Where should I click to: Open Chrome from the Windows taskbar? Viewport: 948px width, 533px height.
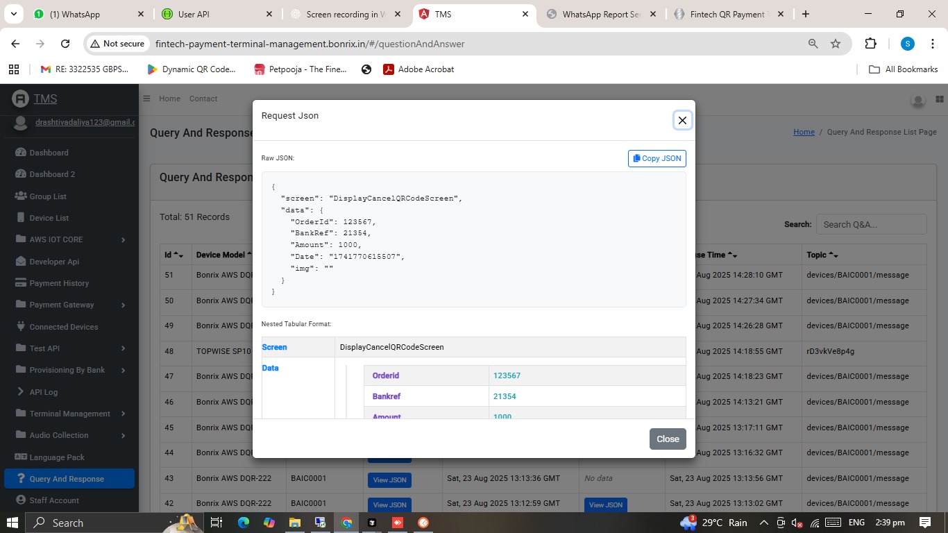[x=345, y=523]
